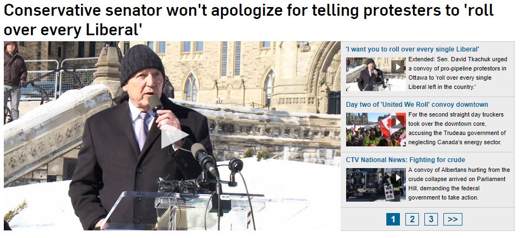Viewport: 520px width, 238px height.
Task: Click the article headline about Conservative senator
Action: 249,20
